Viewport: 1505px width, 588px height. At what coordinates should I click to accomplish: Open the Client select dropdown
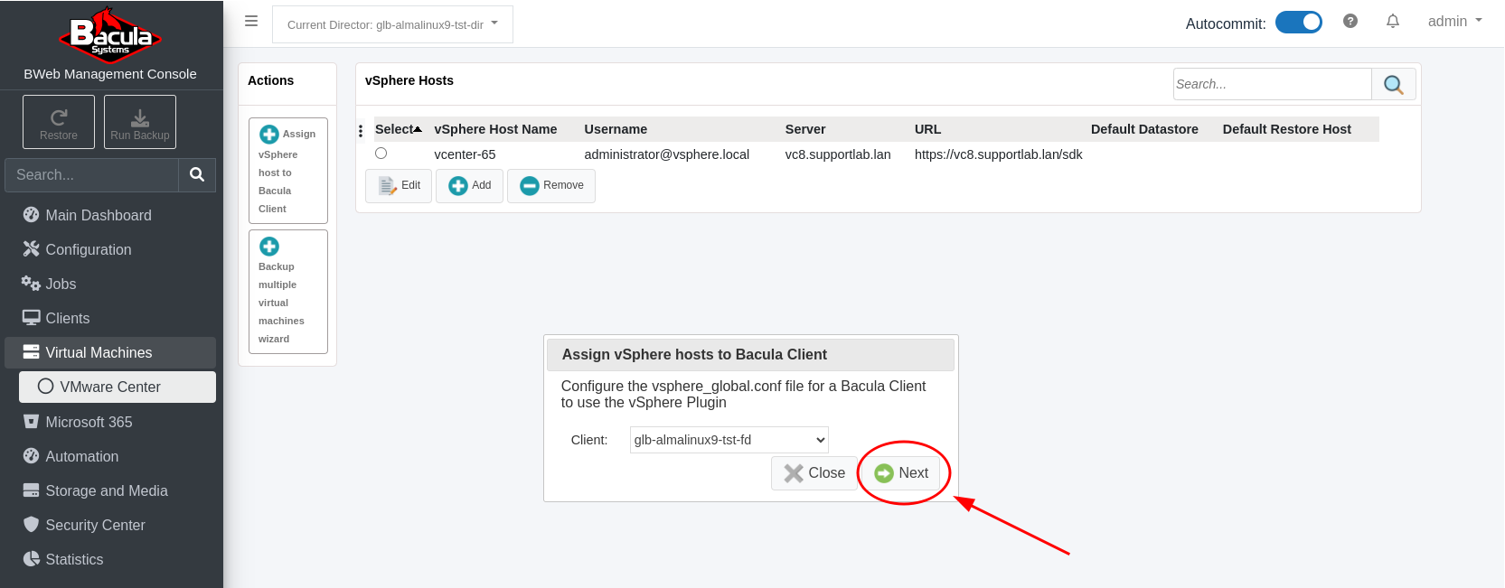pyautogui.click(x=729, y=440)
